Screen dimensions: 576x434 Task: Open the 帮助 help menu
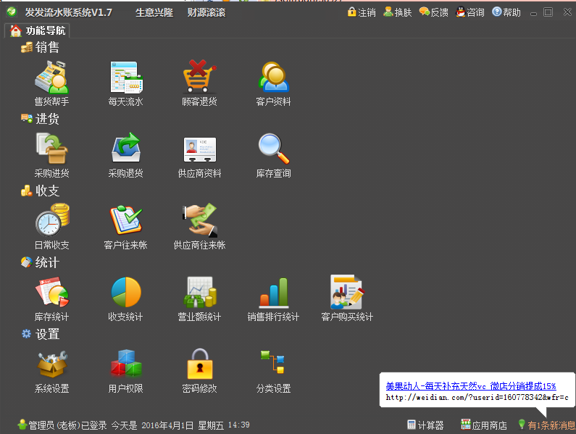click(x=506, y=12)
